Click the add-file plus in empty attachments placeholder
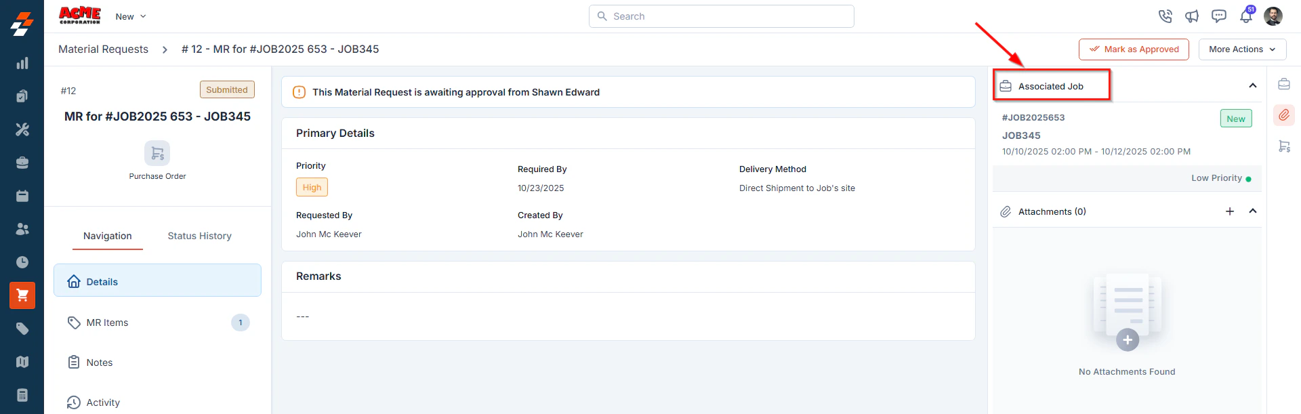Screen dimensions: 1301x414 (x=1128, y=340)
